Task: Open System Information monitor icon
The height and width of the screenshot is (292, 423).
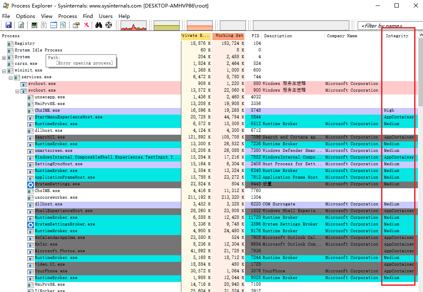Action: tap(34, 25)
